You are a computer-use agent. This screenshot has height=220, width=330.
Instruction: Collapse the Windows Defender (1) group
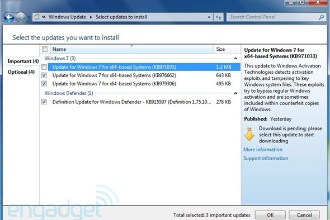(x=235, y=93)
